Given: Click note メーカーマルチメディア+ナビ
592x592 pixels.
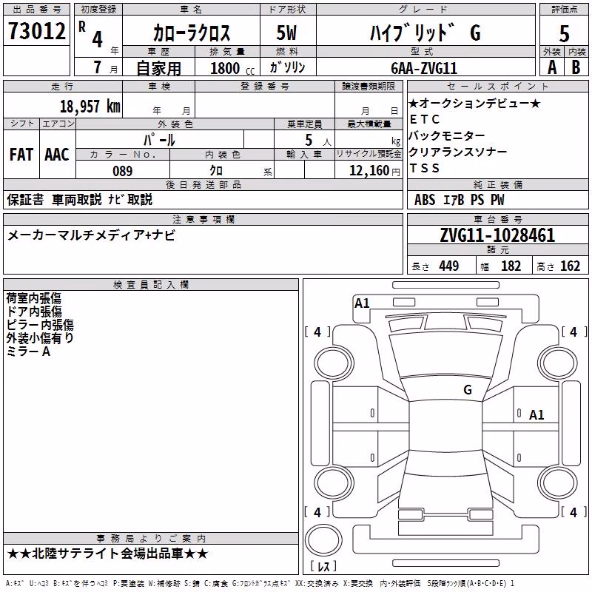Looking at the screenshot, I should (92, 235).
